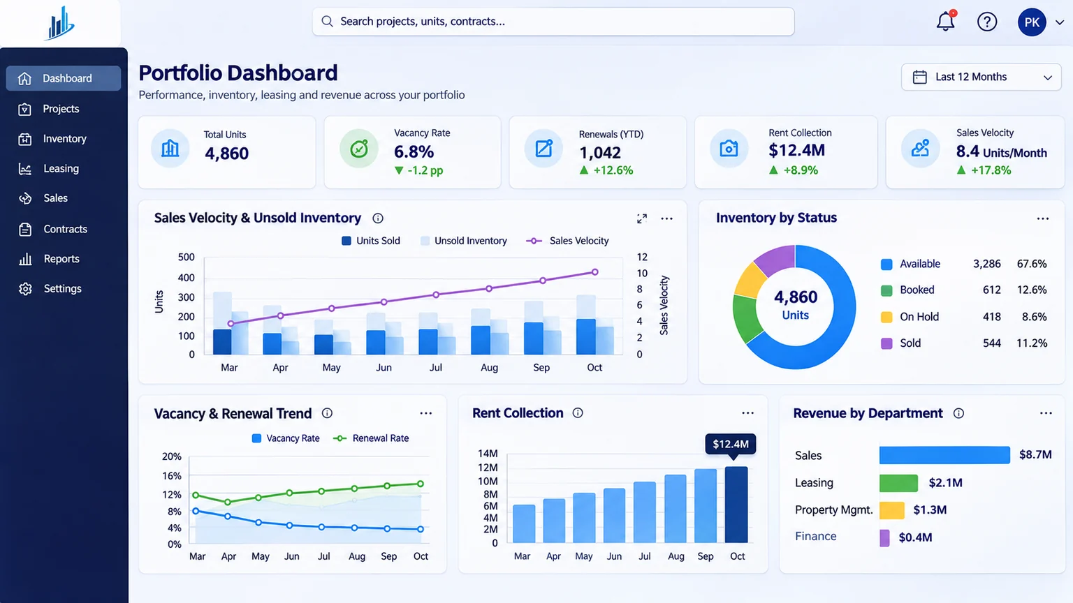The image size is (1073, 603).
Task: Toggle the Unsold Inventory legend series
Action: (x=464, y=241)
